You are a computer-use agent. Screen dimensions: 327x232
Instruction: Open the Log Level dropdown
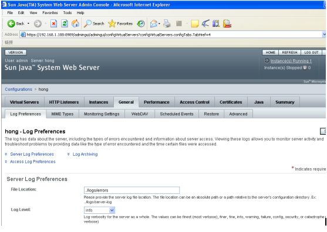tap(99, 210)
